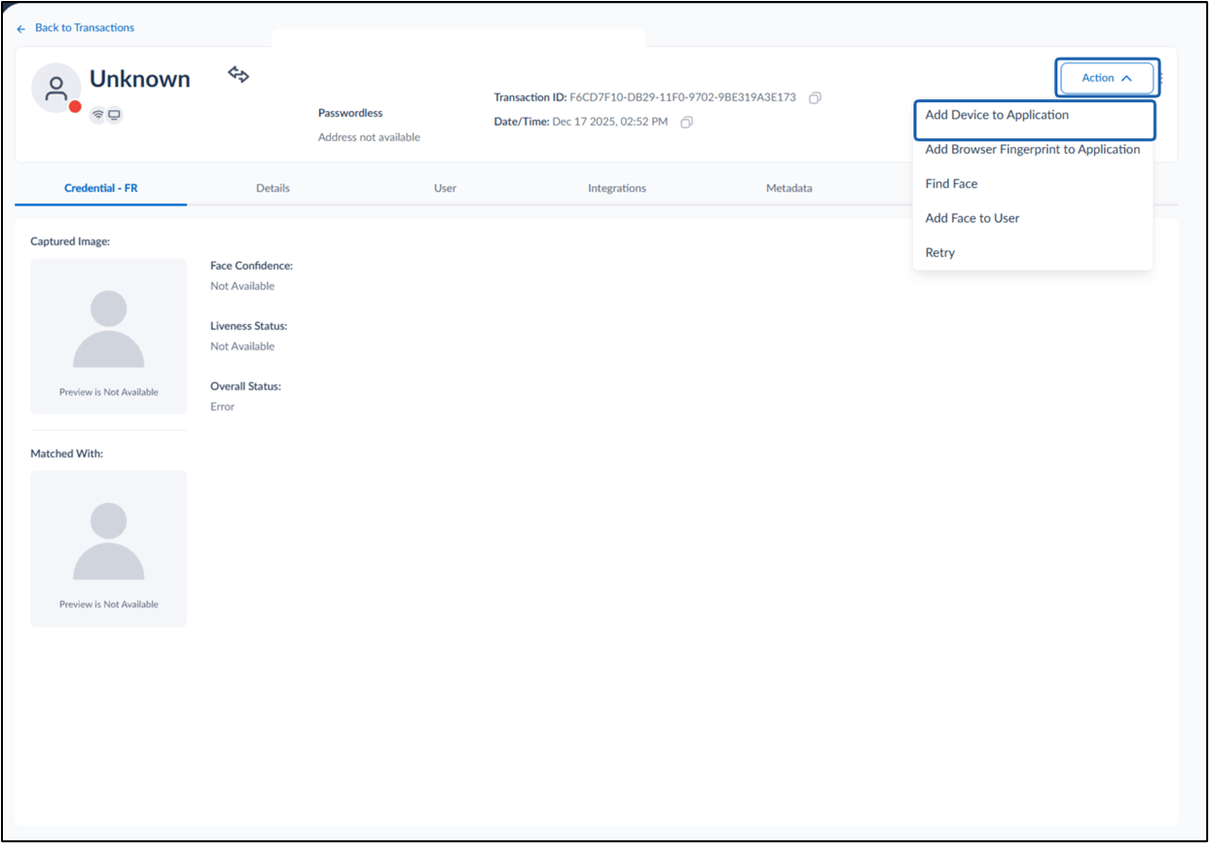This screenshot has height=843, width=1209.
Task: Click the date Dec 17 2025, 02:52 PM
Action: pyautogui.click(x=609, y=122)
